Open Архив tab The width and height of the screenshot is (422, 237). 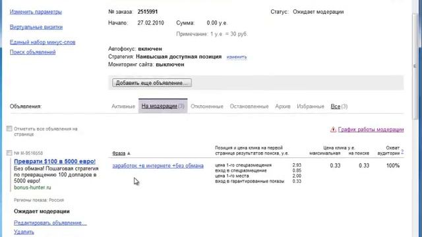point(283,107)
